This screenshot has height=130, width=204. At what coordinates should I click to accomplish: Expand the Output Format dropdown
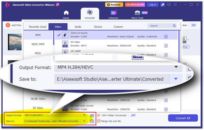click(84, 115)
